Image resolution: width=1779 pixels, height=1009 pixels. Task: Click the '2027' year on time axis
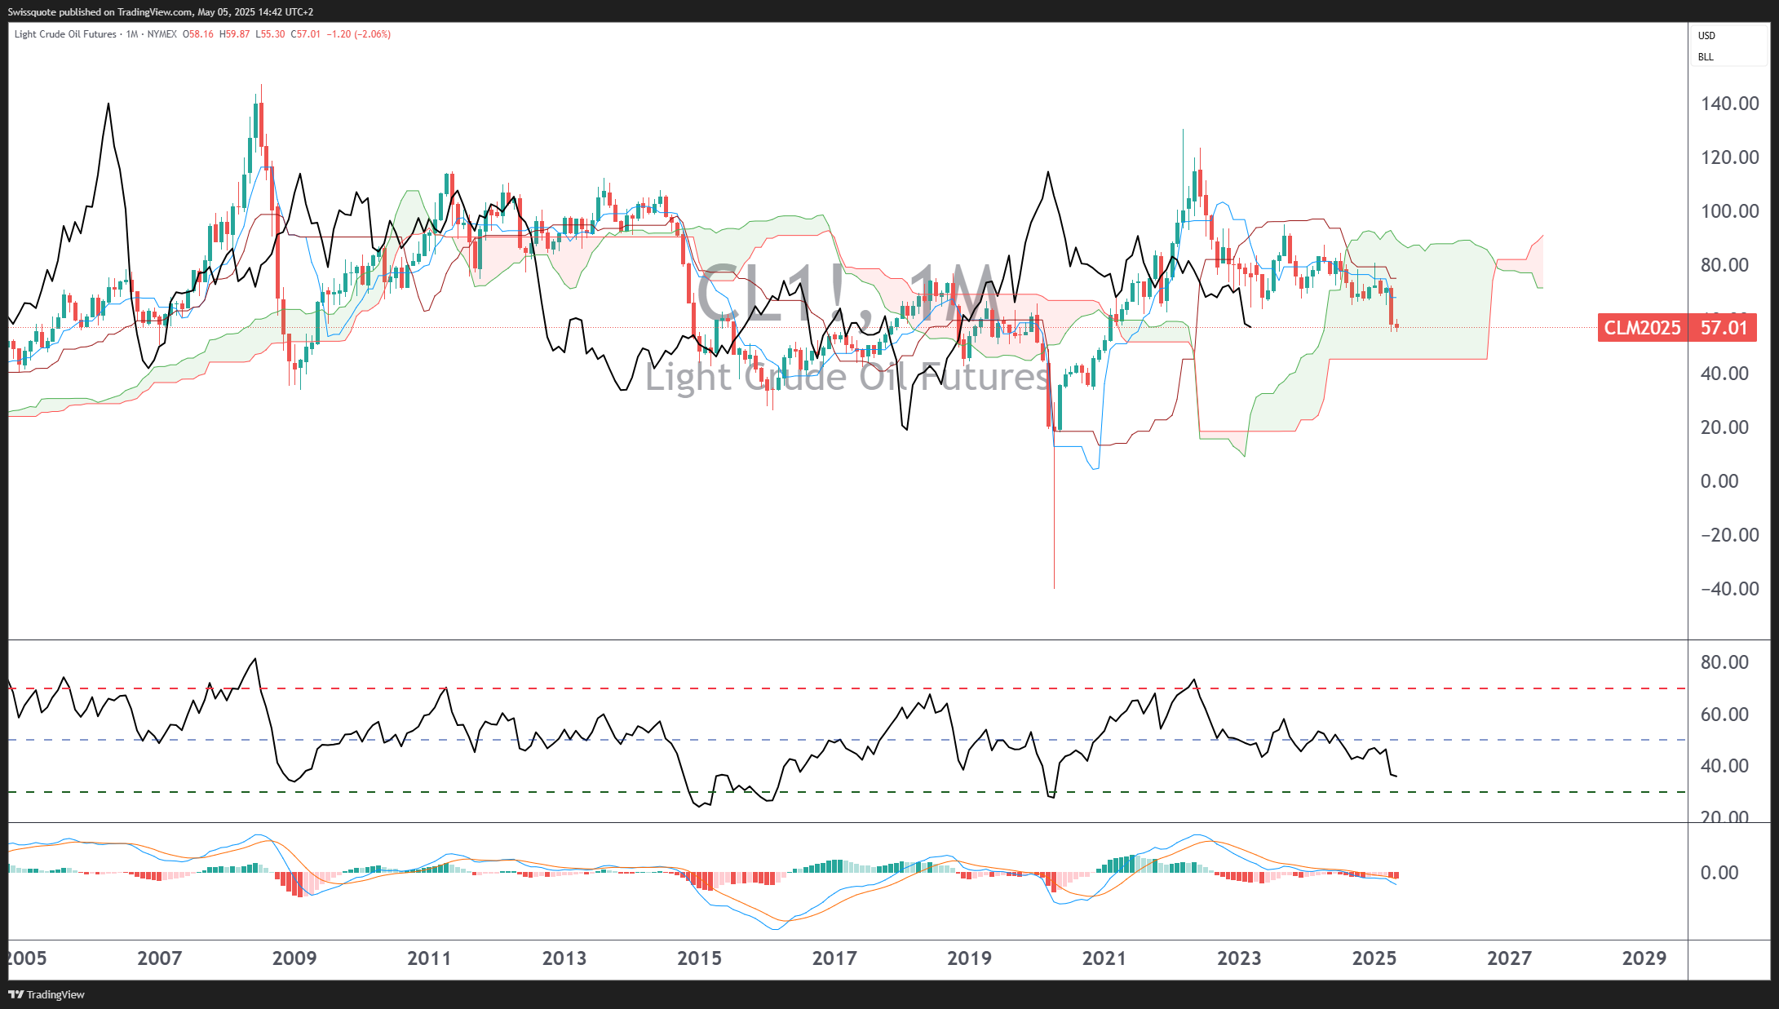1509,958
